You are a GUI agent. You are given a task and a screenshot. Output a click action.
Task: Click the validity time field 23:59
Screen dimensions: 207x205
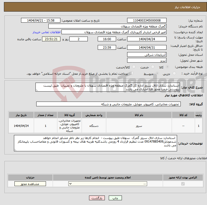pyautogui.click(x=107, y=47)
